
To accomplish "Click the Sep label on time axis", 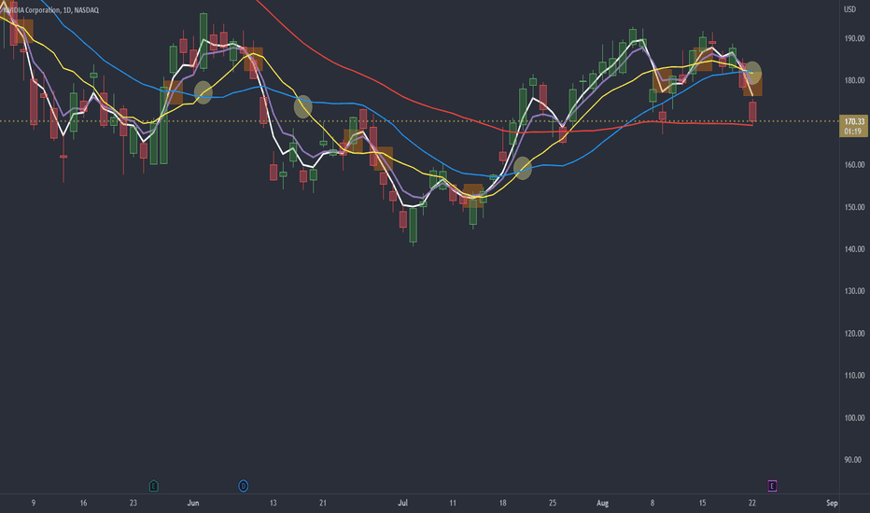I will pos(832,503).
